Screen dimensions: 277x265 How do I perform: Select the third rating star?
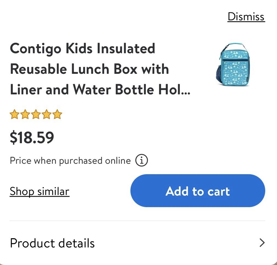tap(36, 114)
